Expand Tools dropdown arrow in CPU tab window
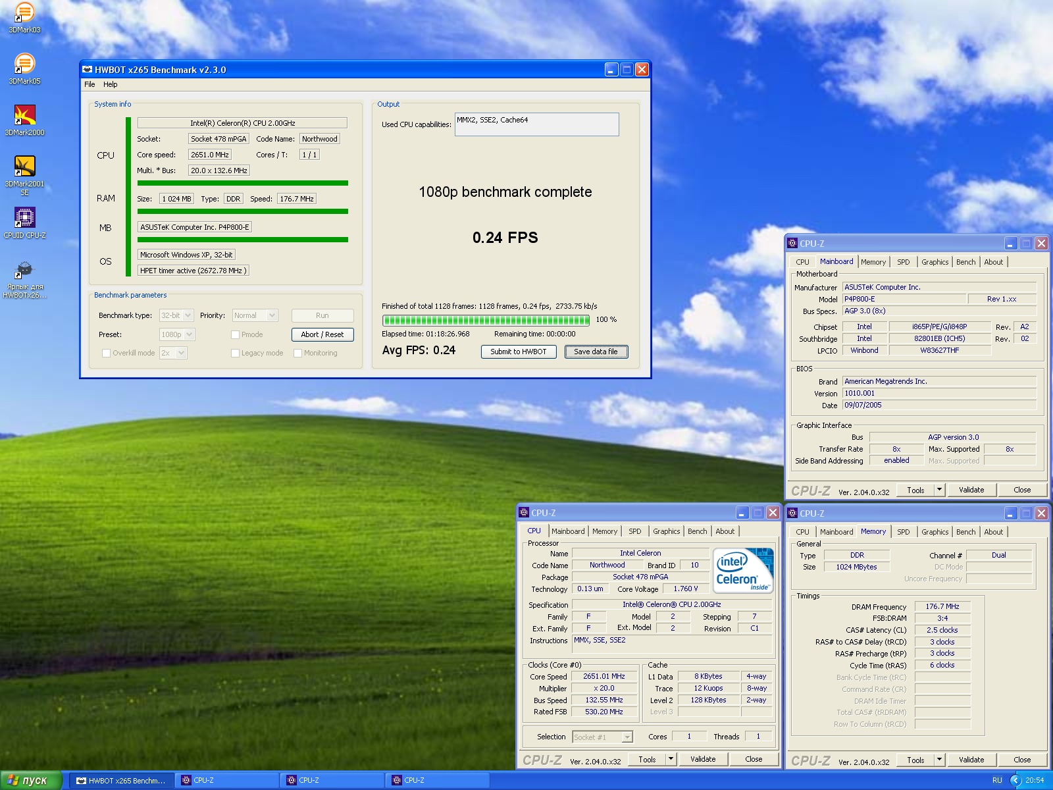 tap(671, 759)
